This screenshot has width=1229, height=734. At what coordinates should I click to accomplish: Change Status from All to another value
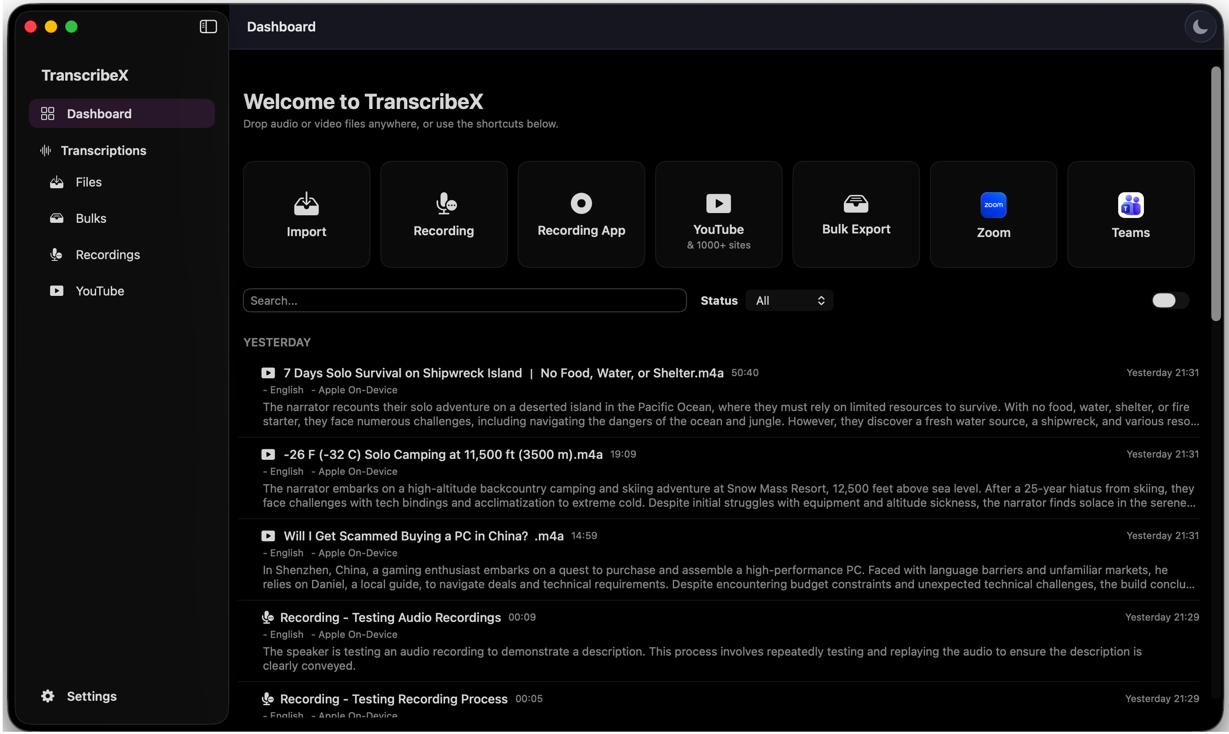click(788, 300)
